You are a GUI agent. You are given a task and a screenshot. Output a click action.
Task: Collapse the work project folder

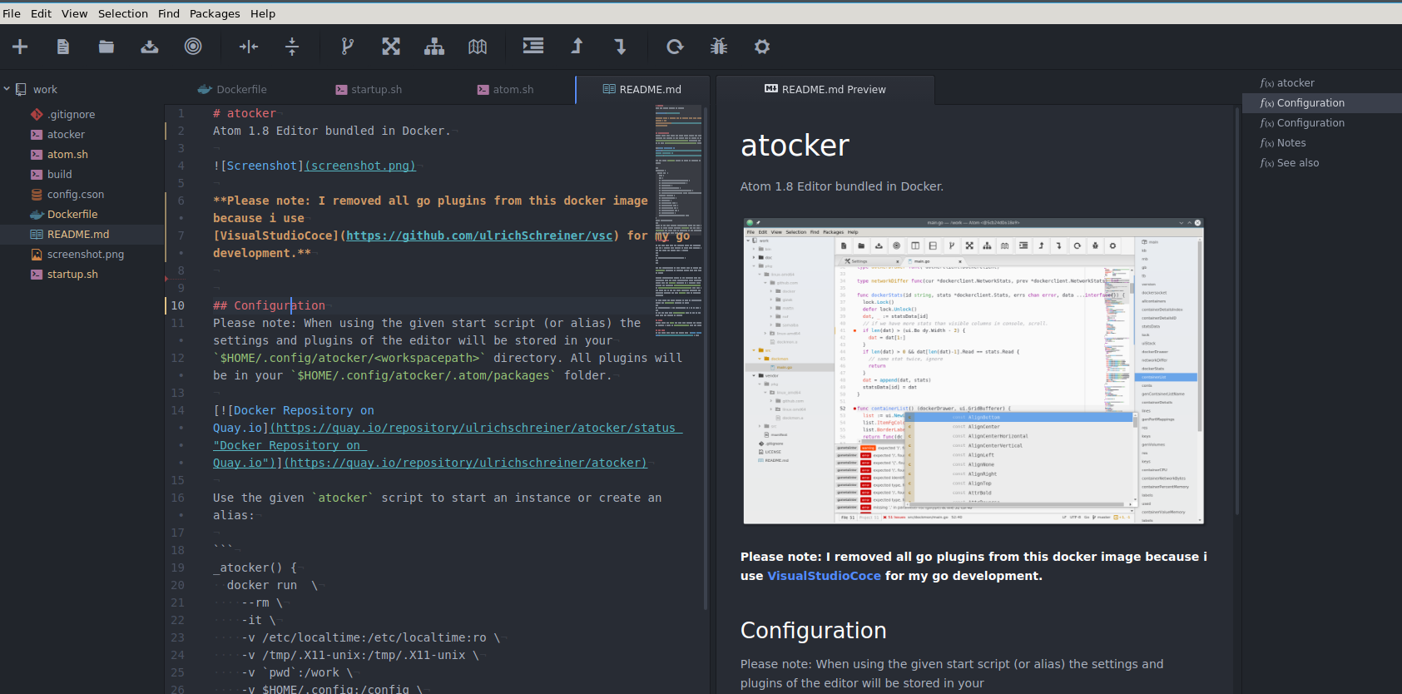coord(7,89)
